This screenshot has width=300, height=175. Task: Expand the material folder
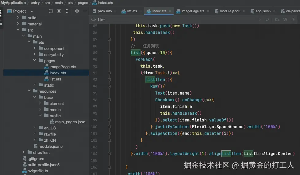(18, 24)
